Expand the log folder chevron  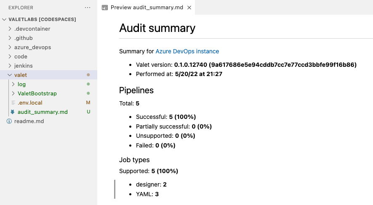13,84
